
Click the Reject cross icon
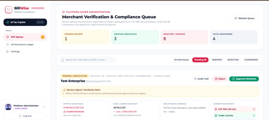[216, 79]
